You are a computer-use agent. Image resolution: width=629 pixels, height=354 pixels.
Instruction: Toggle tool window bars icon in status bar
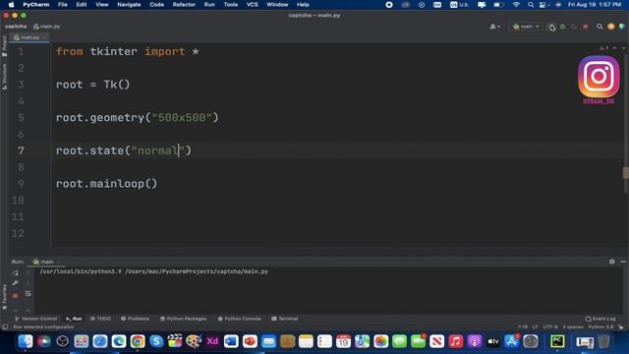[5, 327]
